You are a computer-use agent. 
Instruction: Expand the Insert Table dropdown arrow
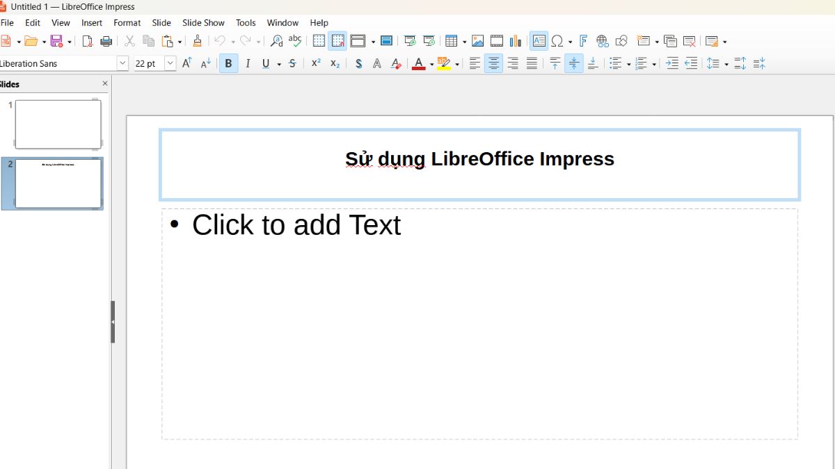tap(464, 42)
